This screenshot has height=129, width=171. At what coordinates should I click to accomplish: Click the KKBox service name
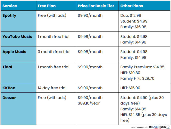pos(9,88)
